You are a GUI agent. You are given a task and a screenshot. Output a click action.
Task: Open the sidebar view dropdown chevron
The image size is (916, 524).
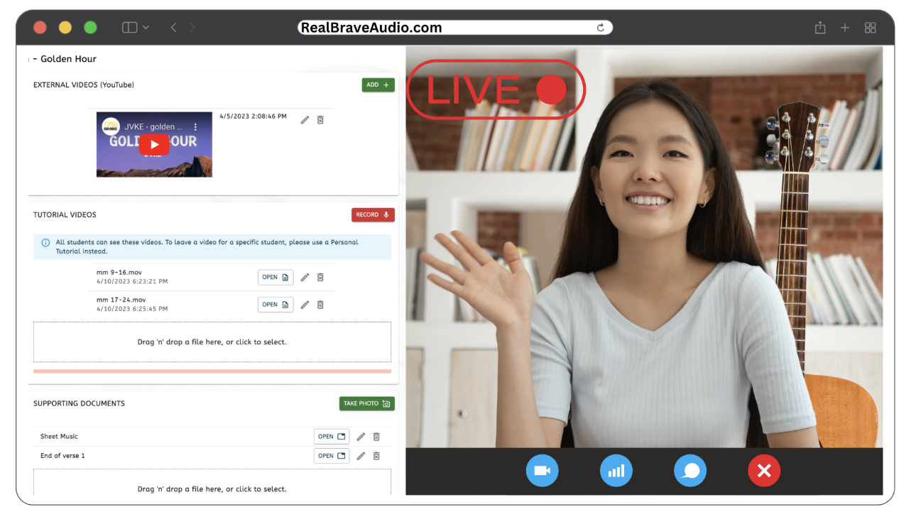145,27
